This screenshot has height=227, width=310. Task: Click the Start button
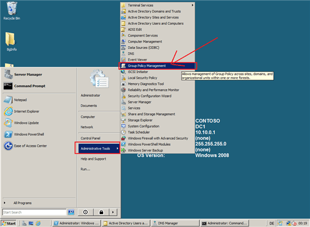pyautogui.click(x=8, y=223)
